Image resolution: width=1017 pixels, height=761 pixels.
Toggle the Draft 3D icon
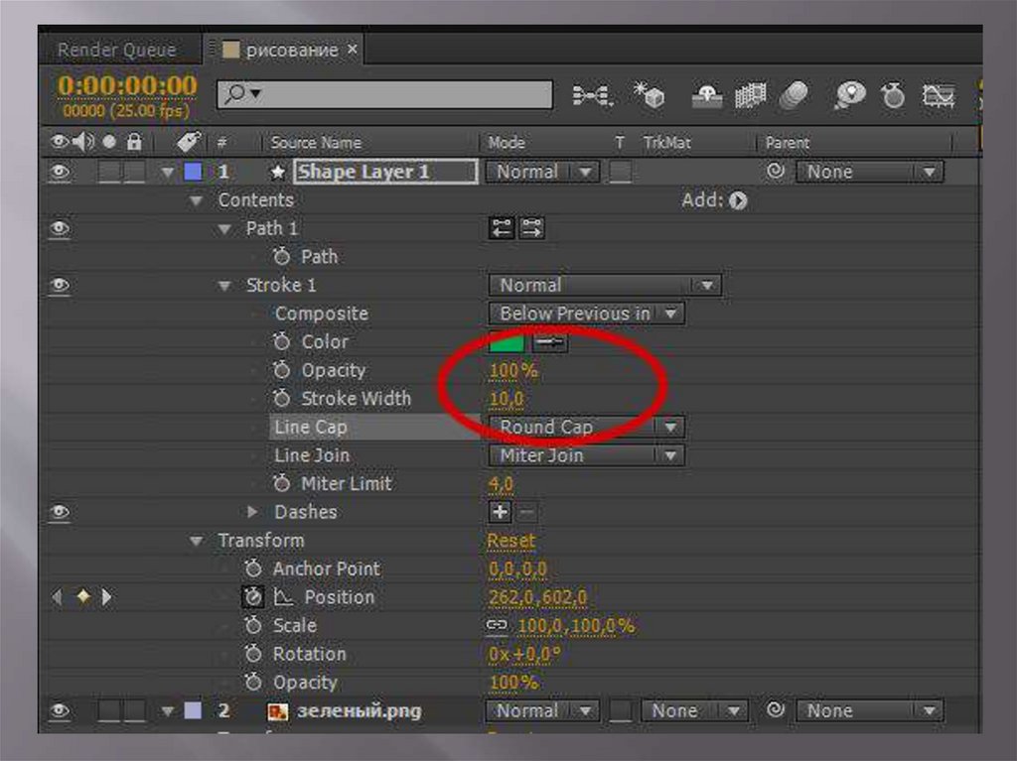click(x=649, y=94)
